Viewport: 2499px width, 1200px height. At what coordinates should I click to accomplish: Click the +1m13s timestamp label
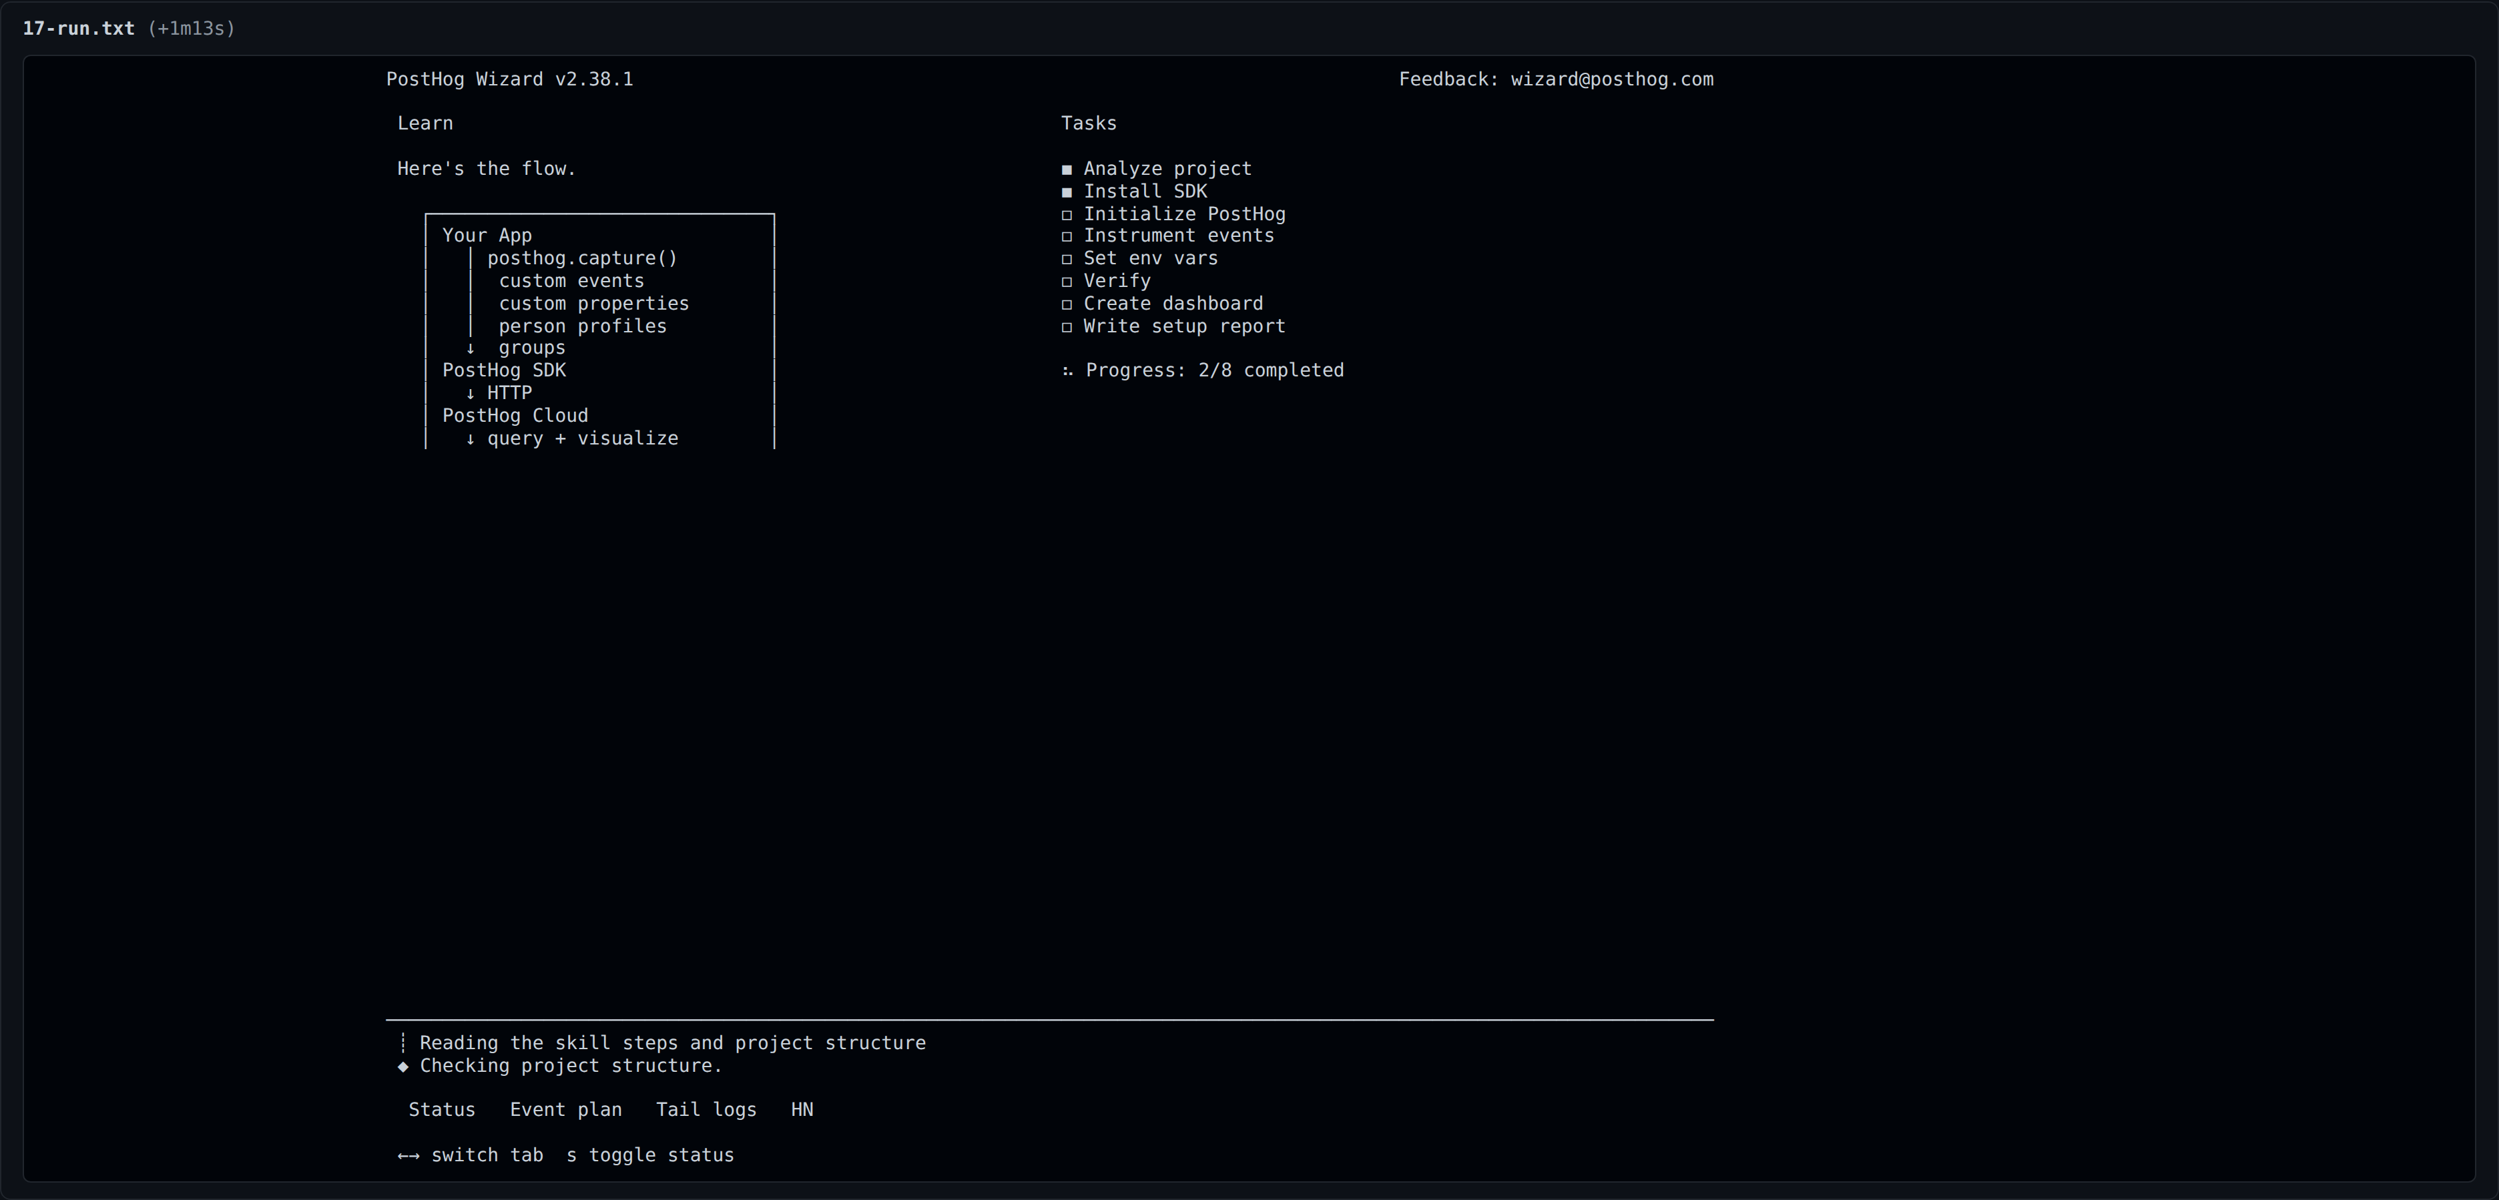[x=191, y=28]
